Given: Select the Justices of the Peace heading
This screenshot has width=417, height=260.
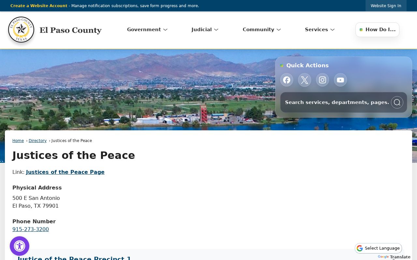Looking at the screenshot, I should 74,155.
